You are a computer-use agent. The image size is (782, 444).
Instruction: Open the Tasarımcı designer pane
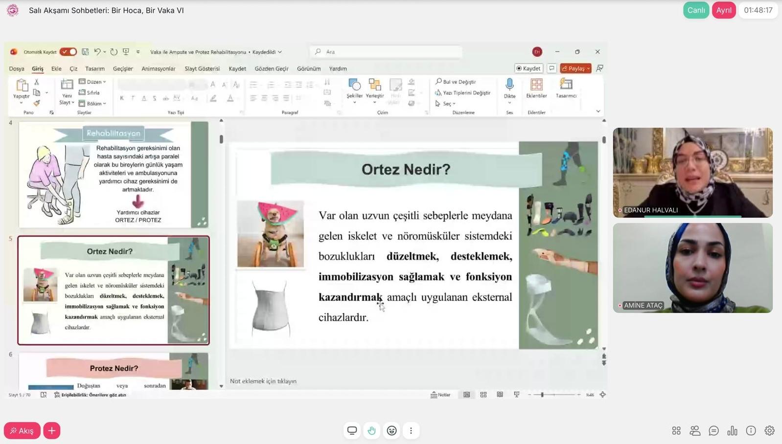(566, 86)
